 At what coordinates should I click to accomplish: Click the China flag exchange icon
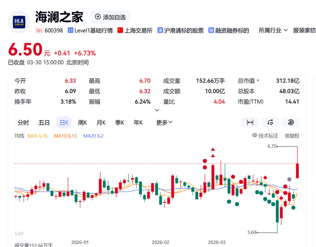pyautogui.click(x=120, y=30)
